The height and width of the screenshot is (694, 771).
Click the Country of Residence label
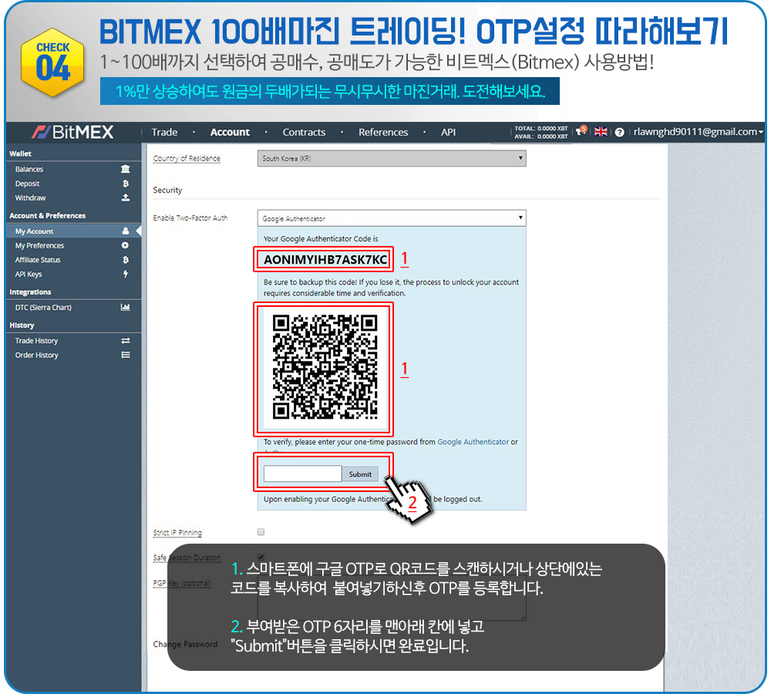[x=187, y=158]
